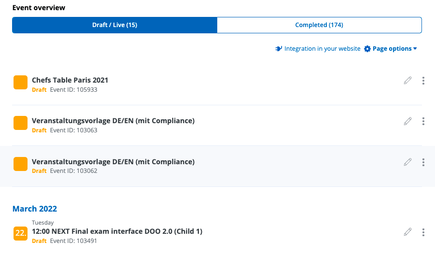Click orange status square for event 103062
Viewport: 435px width, 256px height.
click(x=20, y=164)
